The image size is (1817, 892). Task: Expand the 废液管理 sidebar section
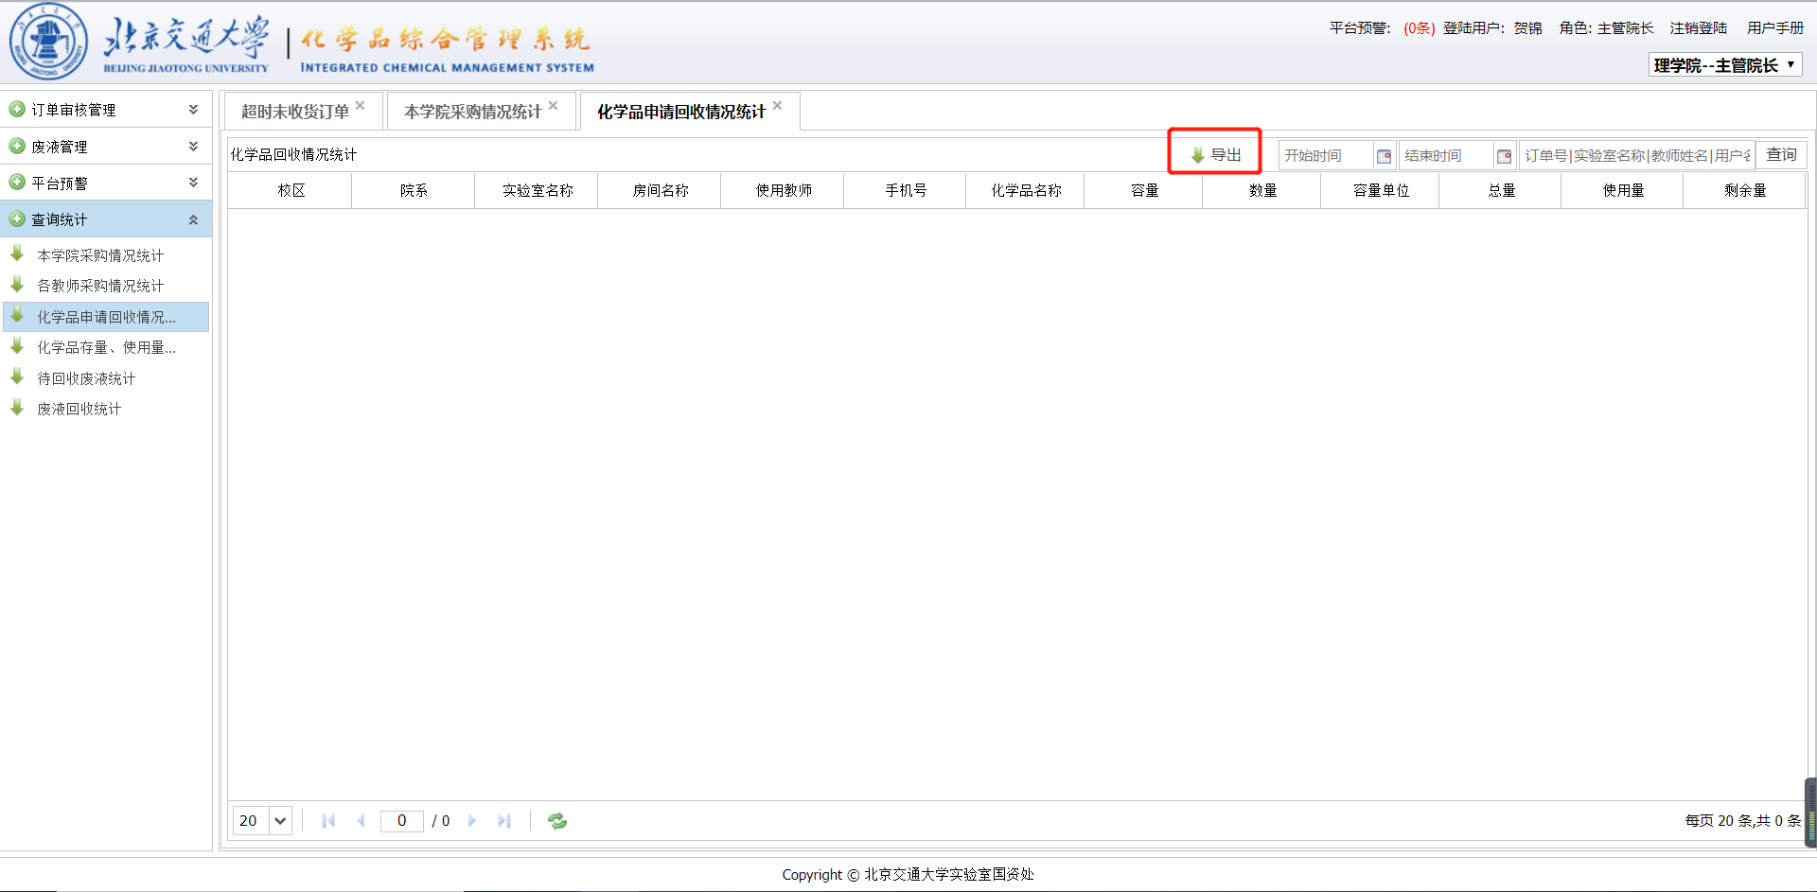[x=193, y=147]
